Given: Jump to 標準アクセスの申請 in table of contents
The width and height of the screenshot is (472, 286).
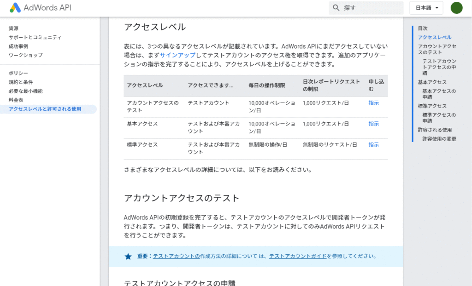Looking at the screenshot, I should click(439, 118).
